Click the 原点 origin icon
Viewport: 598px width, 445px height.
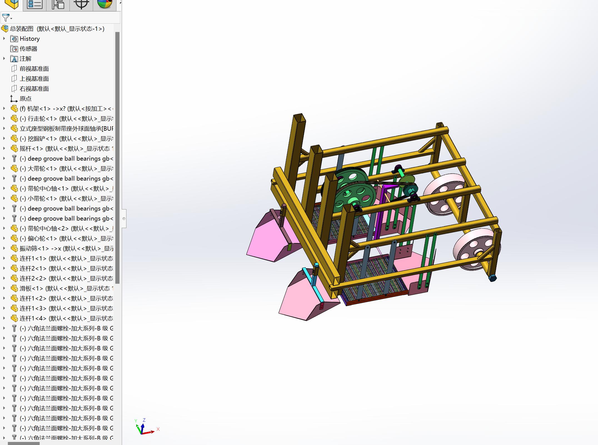tap(14, 99)
